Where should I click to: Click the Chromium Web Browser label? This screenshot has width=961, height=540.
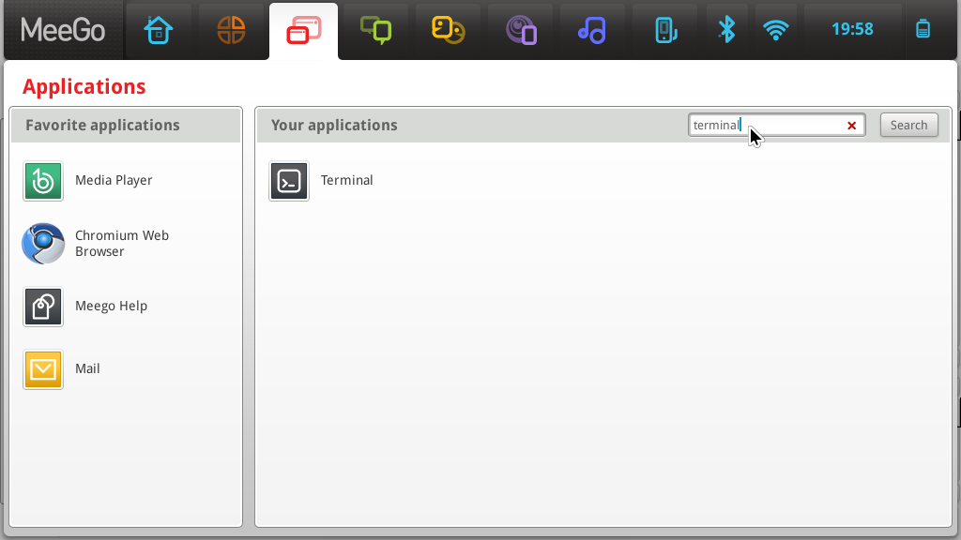click(122, 243)
